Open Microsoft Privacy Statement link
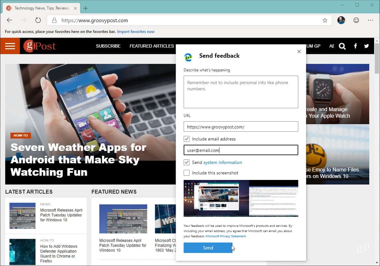 click(226, 236)
